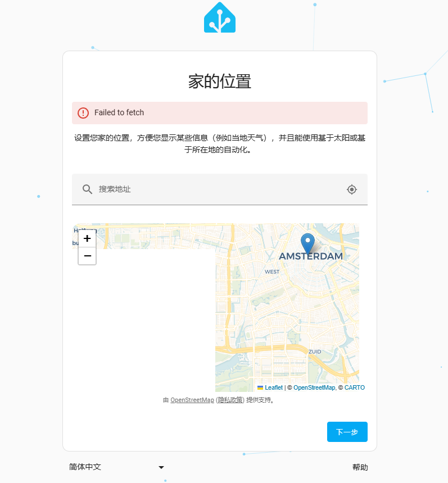Screen dimensions: 448x483
Task: Click the red error alert icon
Action: (83, 113)
